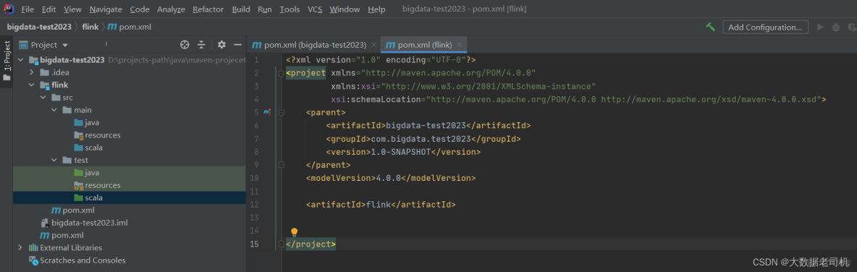Click the Project view window icon beside the Project label
Screen dimensions: 857x272
click(x=23, y=45)
